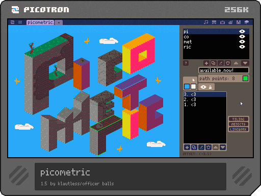
Task: Add a new layer with plus icon
Action: pos(206,63)
